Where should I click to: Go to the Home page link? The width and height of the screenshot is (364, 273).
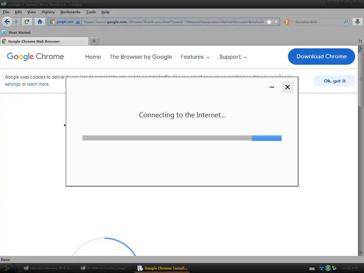[93, 57]
